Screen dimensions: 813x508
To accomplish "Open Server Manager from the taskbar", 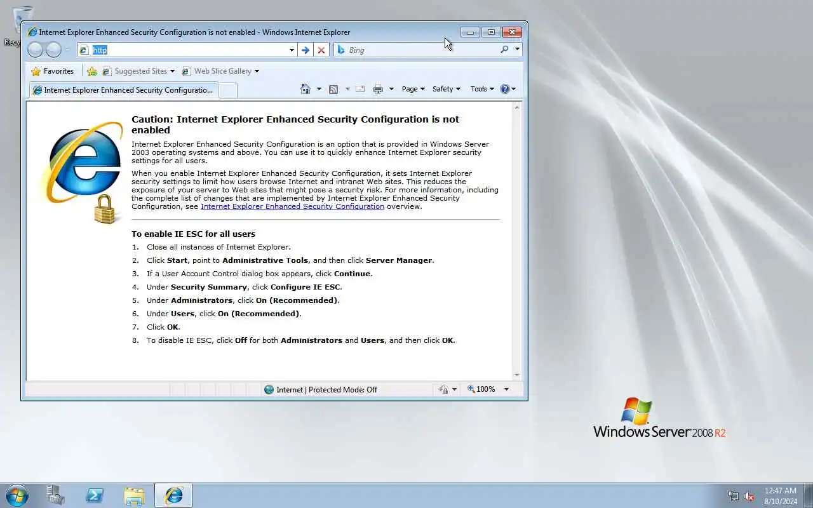I will point(56,495).
